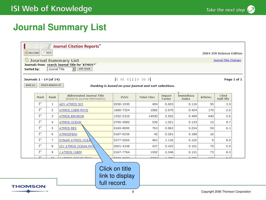This screenshot has height=200, width=266.
Task: Open ATMOS ENVIRON journal link
Action: [x=71, y=116]
